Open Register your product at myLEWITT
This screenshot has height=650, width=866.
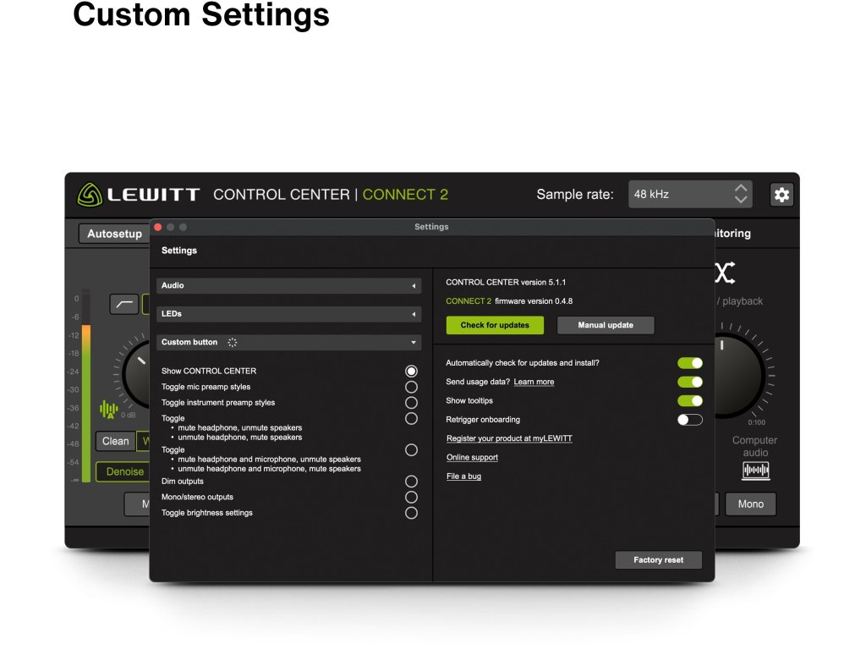[x=509, y=438]
